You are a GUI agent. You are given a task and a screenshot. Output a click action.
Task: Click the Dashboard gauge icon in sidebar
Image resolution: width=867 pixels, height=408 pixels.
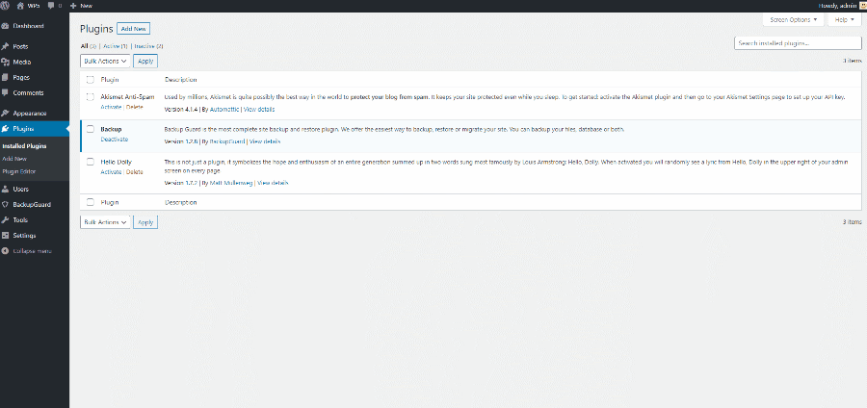click(x=5, y=26)
